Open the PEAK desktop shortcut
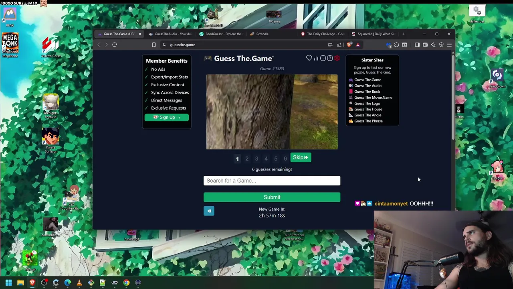513x289 pixels. tap(10, 17)
